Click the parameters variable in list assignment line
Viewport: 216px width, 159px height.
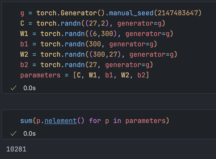pos(40,75)
